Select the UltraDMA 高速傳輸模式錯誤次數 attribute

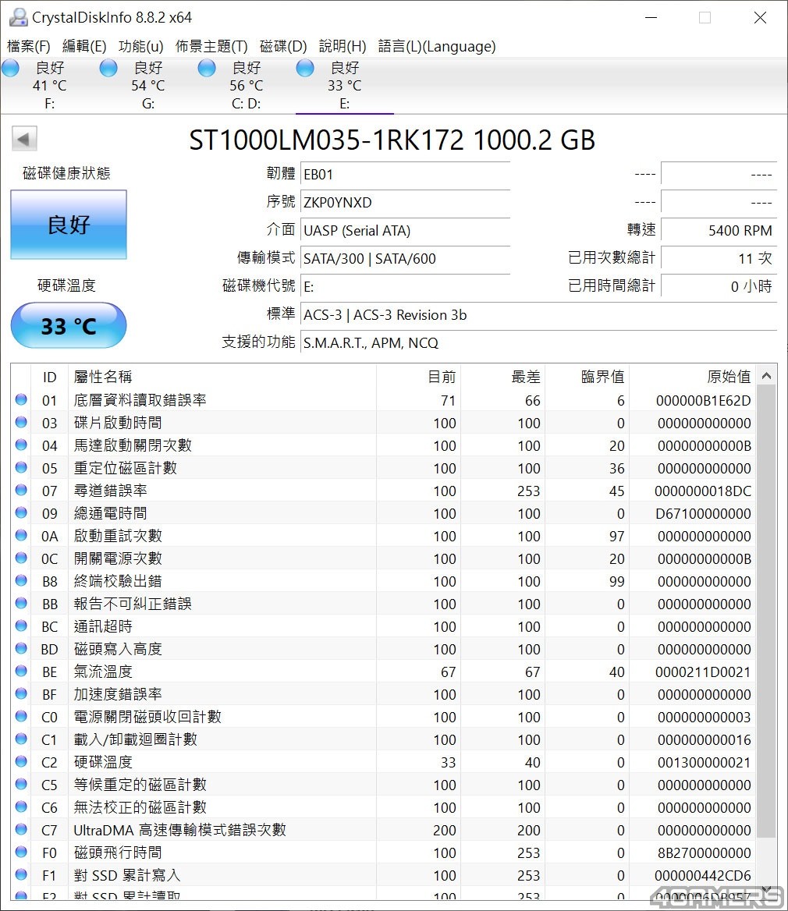click(180, 830)
